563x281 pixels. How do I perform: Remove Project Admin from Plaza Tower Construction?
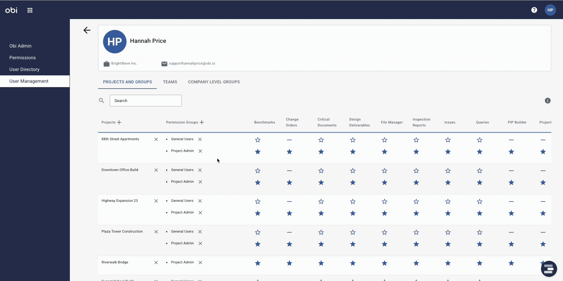tap(200, 243)
